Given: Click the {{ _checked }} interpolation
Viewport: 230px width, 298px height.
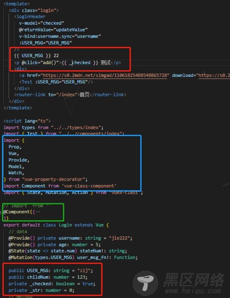Looking at the screenshot, I should (x=79, y=63).
